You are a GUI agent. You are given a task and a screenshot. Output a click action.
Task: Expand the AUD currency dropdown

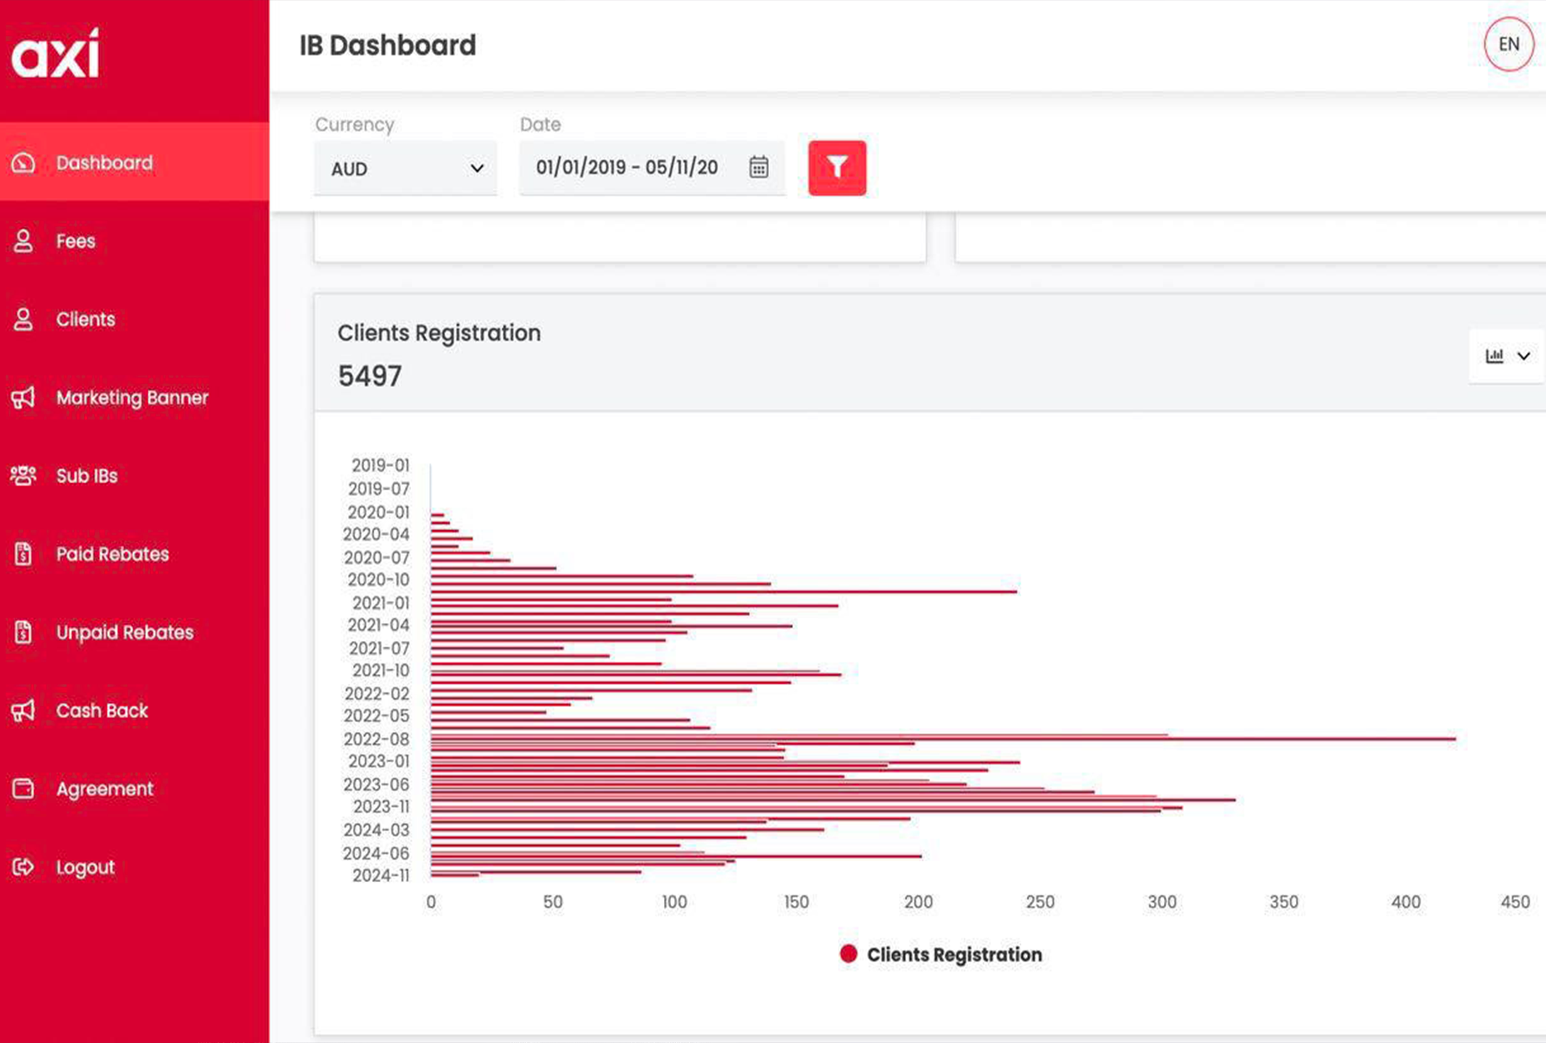coord(406,169)
